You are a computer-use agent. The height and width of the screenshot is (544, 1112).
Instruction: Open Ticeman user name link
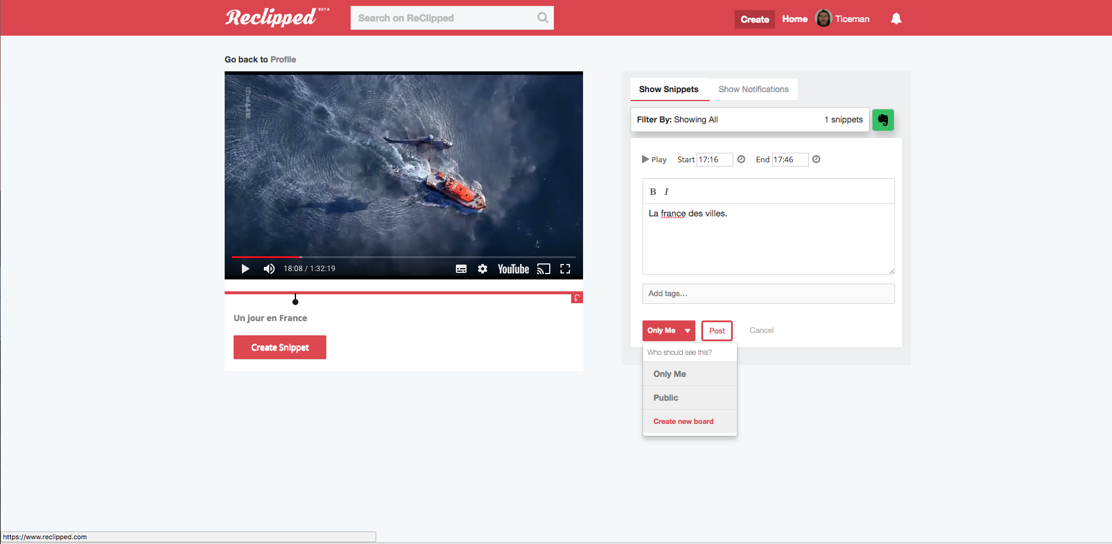[852, 19]
